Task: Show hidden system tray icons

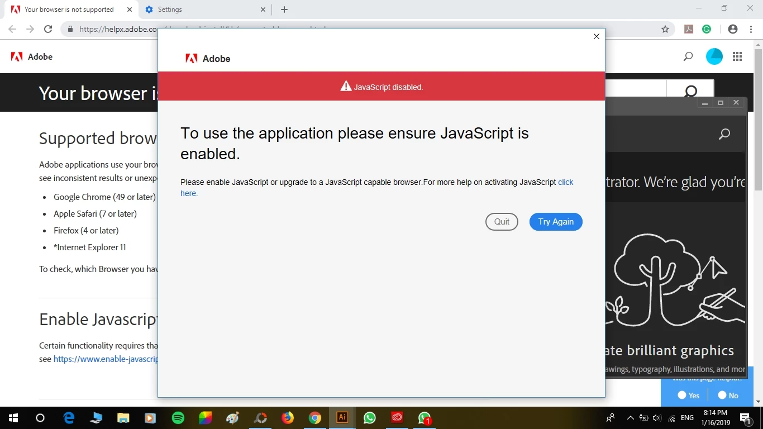Action: (631, 418)
